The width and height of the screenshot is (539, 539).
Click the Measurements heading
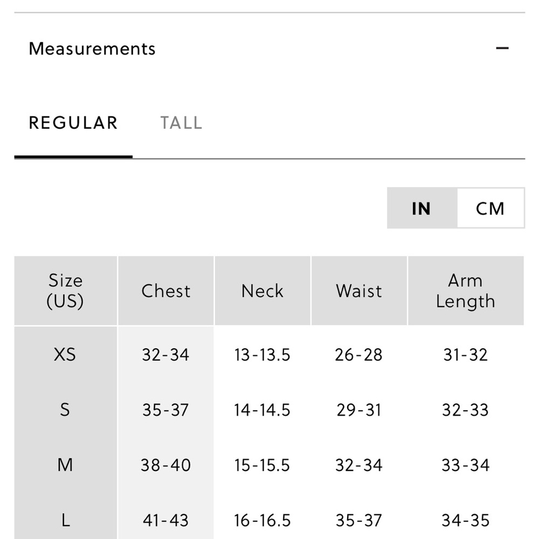tap(92, 49)
